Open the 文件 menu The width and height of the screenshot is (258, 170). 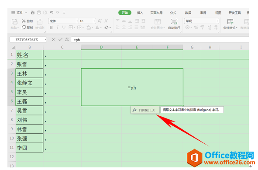20,13
